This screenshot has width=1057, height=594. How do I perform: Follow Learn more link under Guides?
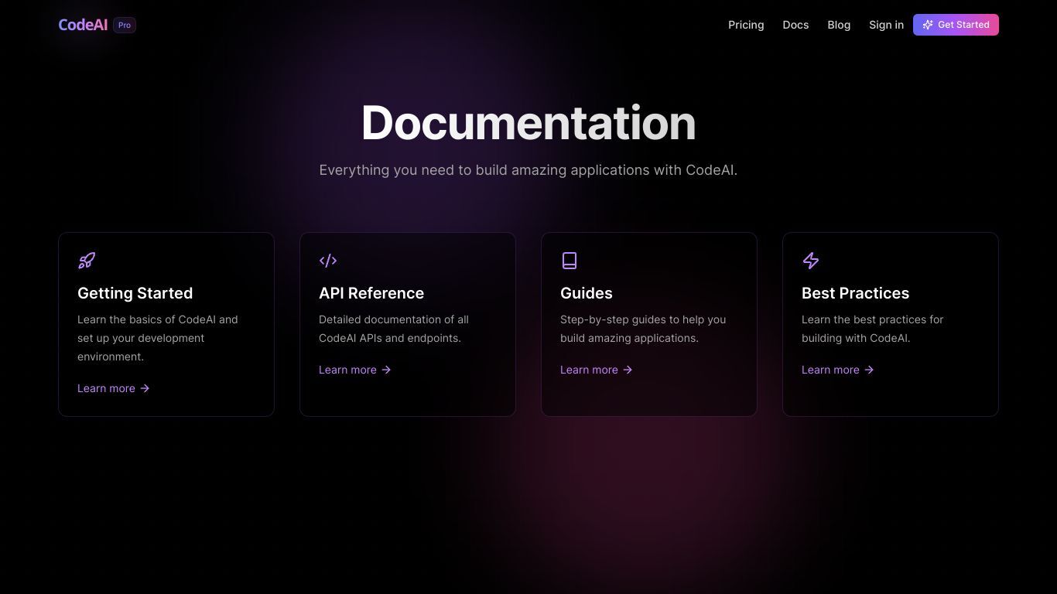589,370
